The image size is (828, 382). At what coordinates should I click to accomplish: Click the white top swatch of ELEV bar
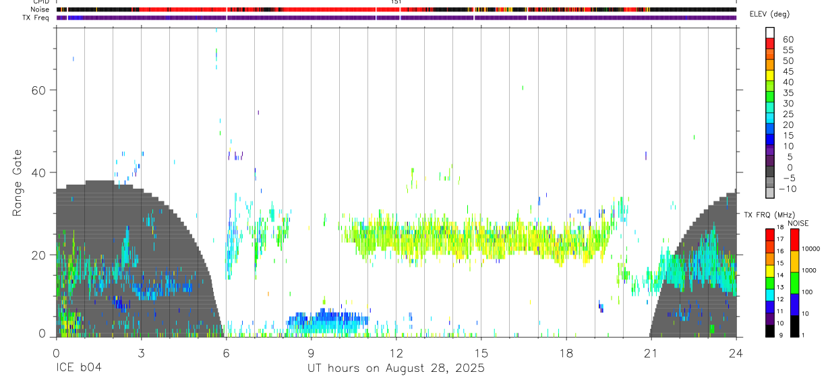[770, 32]
